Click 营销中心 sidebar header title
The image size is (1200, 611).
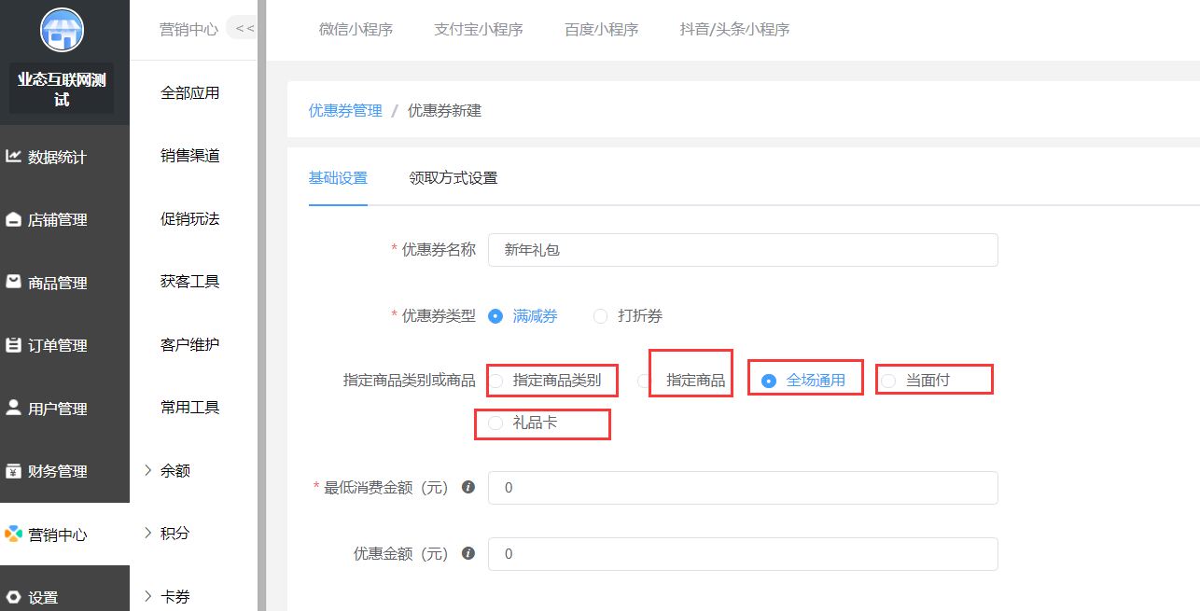coord(189,29)
